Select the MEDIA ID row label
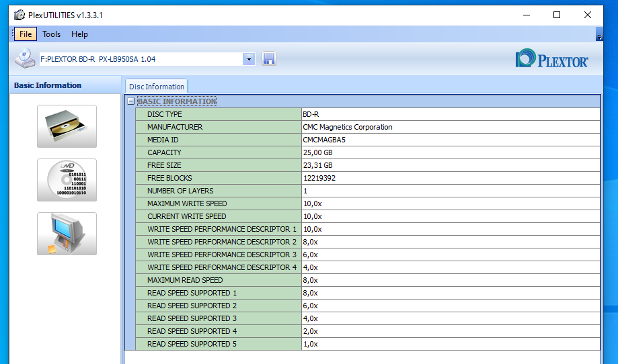Image resolution: width=618 pixels, height=364 pixels. 163,140
